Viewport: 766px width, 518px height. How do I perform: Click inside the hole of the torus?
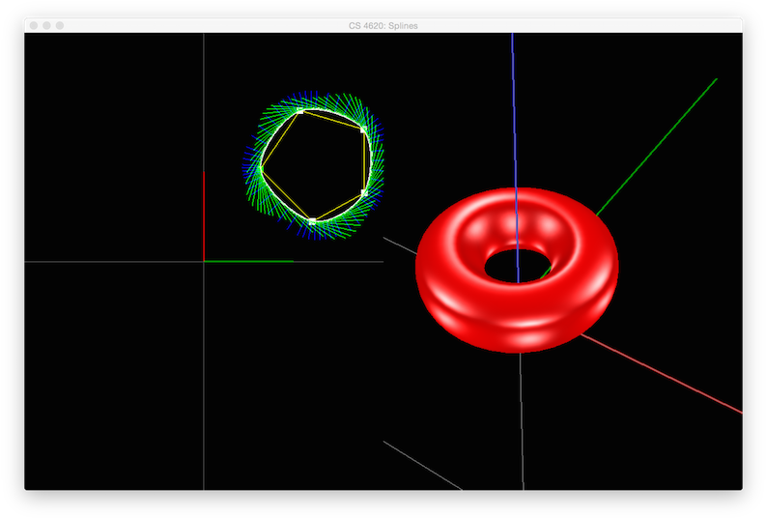[x=517, y=266]
